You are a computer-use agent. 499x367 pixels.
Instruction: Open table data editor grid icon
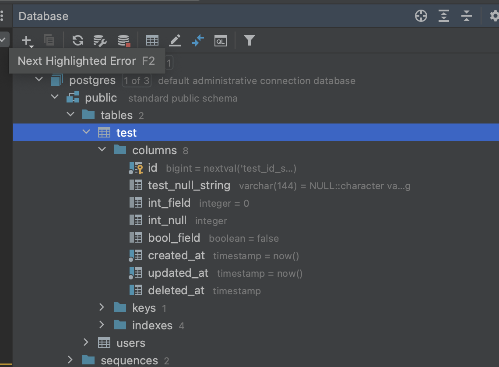click(x=152, y=41)
